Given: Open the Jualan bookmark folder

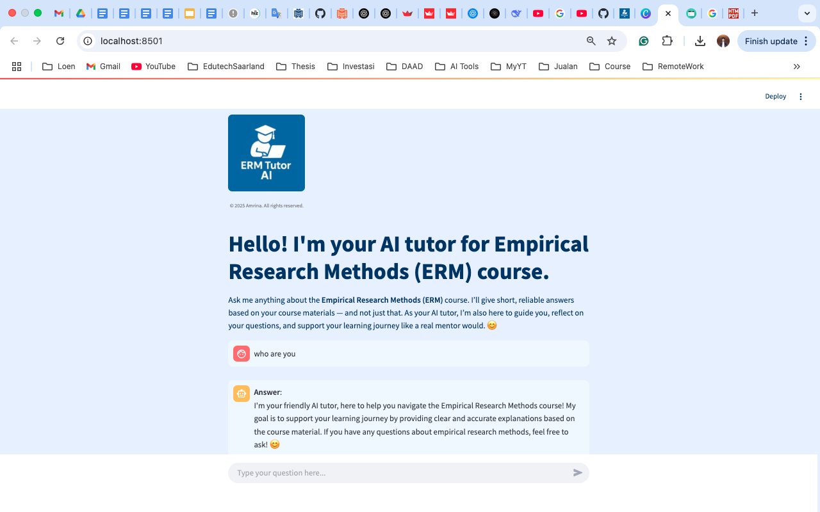Looking at the screenshot, I should [559, 66].
